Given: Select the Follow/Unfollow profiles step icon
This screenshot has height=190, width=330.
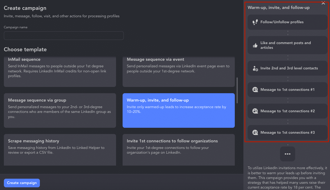Looking at the screenshot, I should 255,22.
